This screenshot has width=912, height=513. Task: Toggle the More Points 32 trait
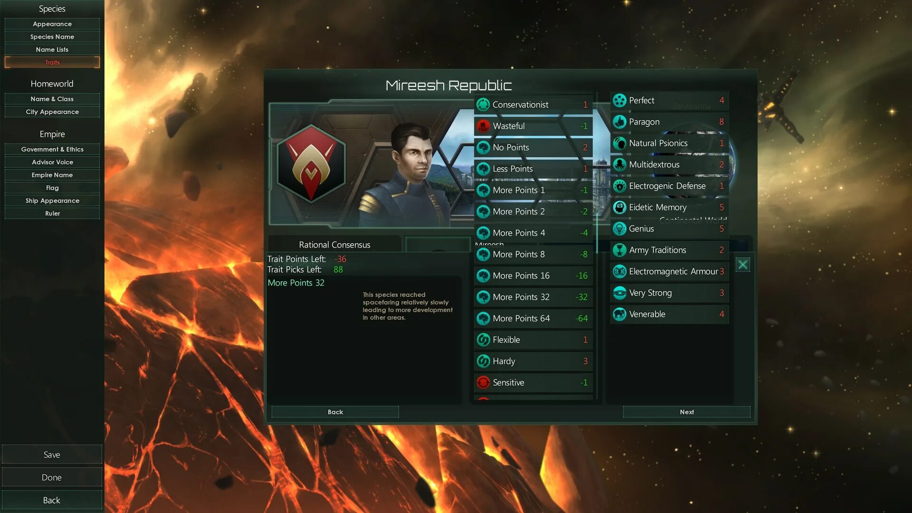533,297
